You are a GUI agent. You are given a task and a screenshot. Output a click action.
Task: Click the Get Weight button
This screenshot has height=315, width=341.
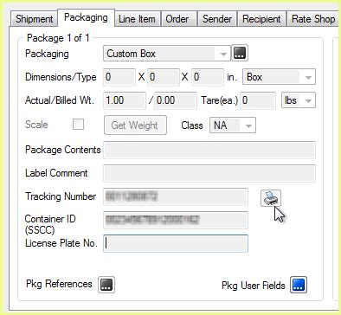point(135,125)
